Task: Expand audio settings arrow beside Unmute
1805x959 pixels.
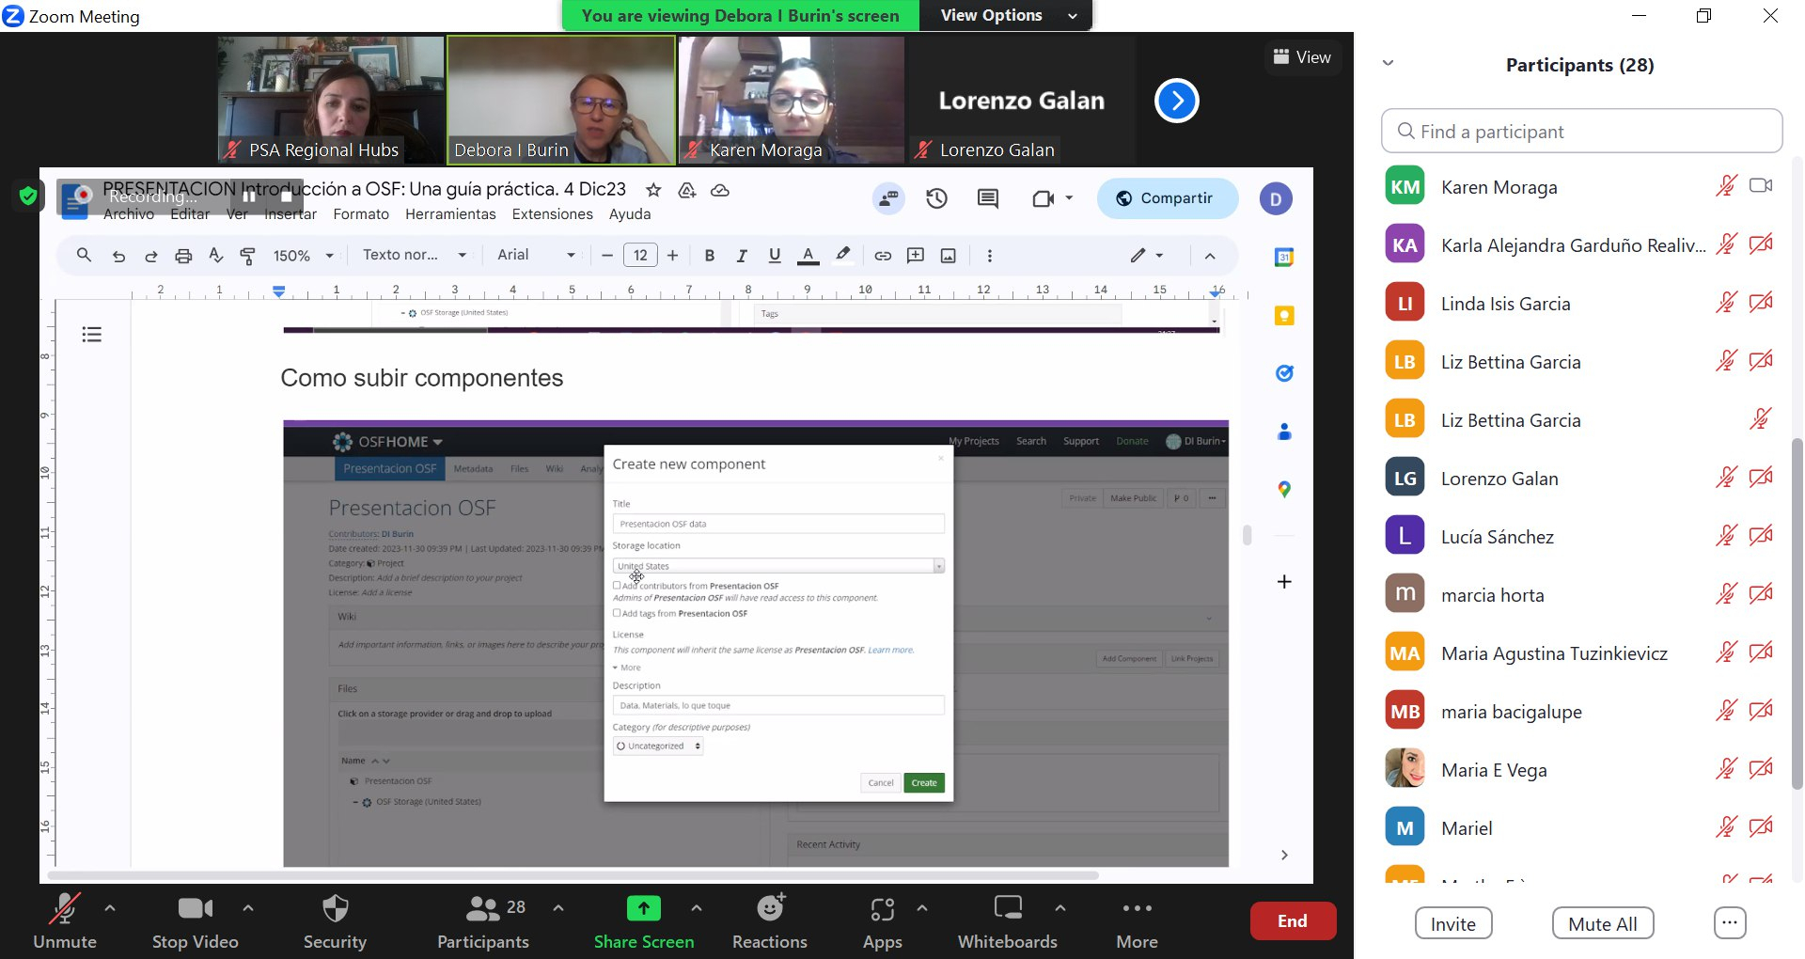Action: tap(110, 908)
